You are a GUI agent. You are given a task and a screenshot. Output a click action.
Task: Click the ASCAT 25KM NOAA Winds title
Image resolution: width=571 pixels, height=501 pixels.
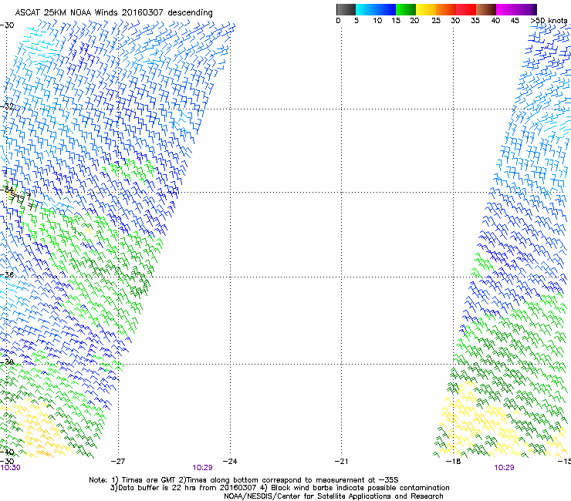113,13
